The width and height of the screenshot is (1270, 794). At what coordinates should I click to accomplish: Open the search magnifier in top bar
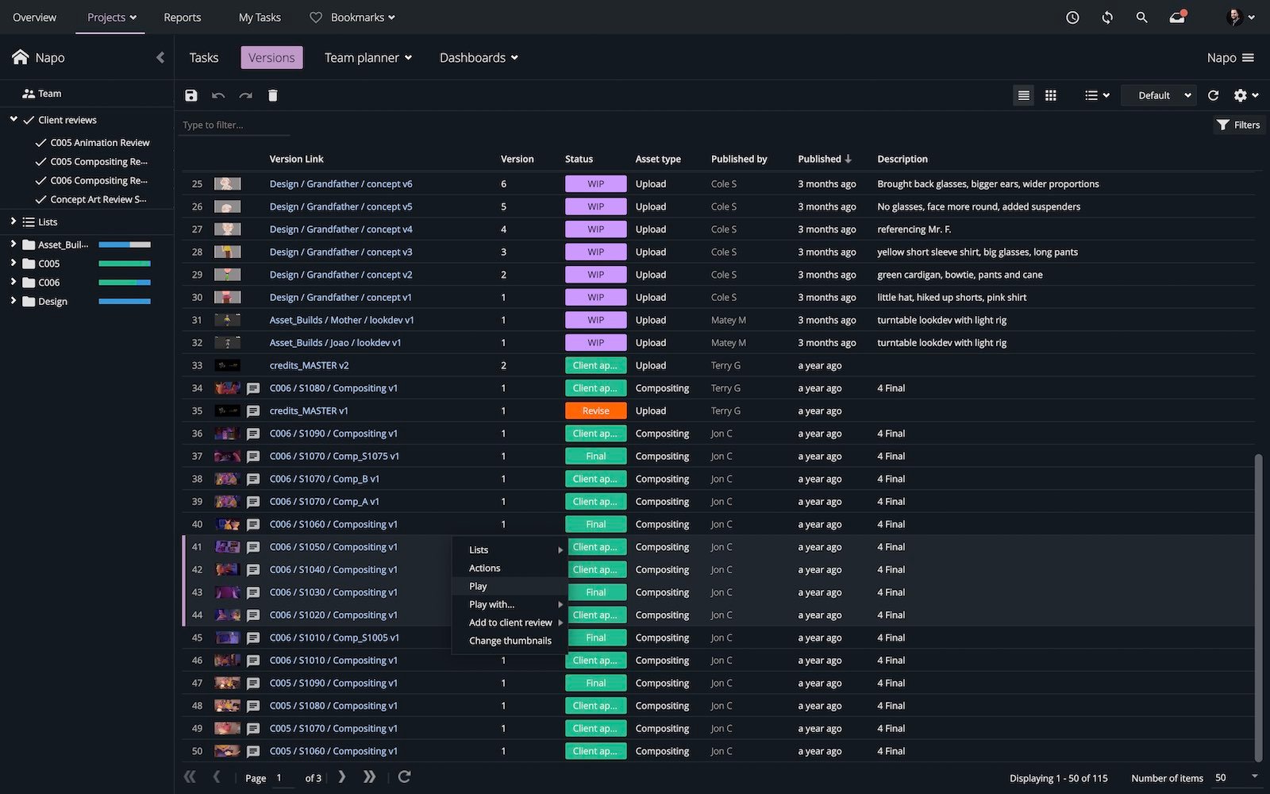pos(1141,17)
